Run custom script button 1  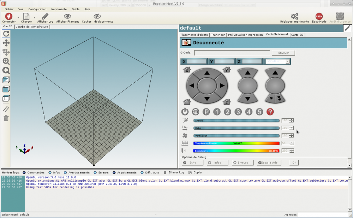click(217, 112)
